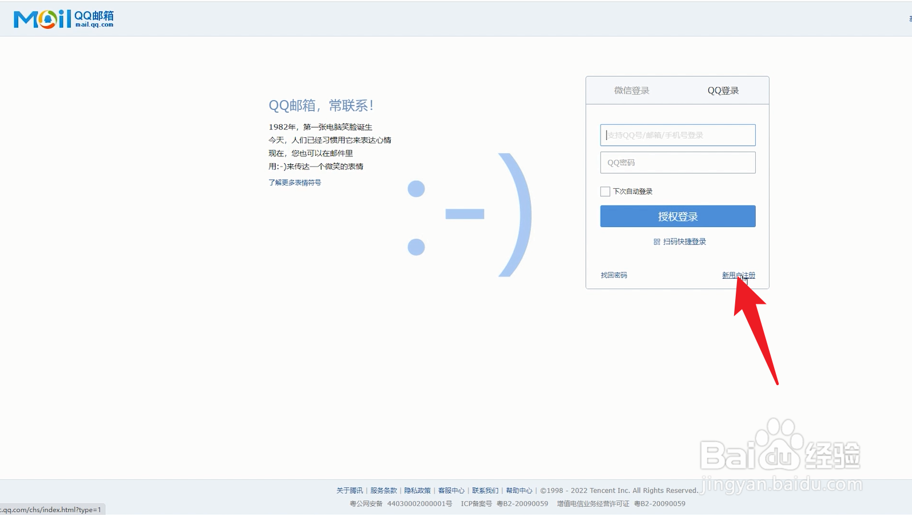This screenshot has width=912, height=515.
Task: Click the 增值电信业务经营许可证 text
Action: click(x=593, y=504)
